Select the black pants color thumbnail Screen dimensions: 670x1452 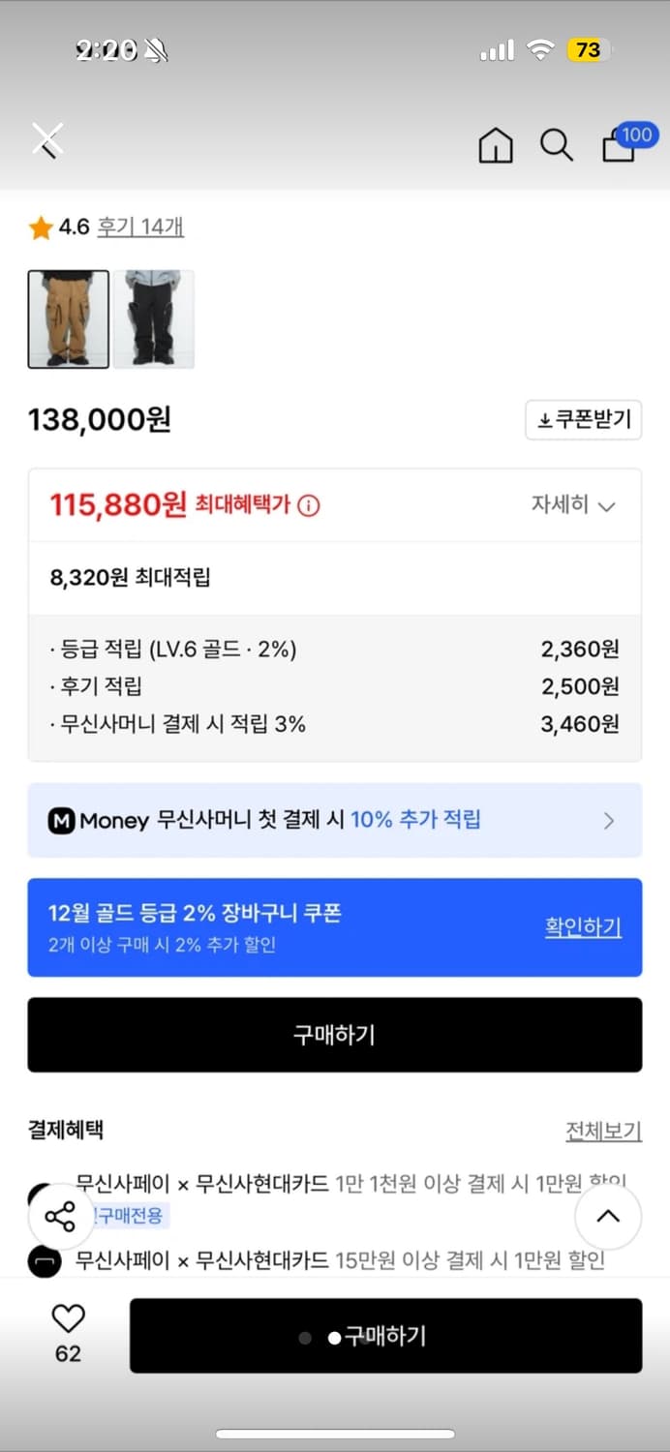point(154,319)
